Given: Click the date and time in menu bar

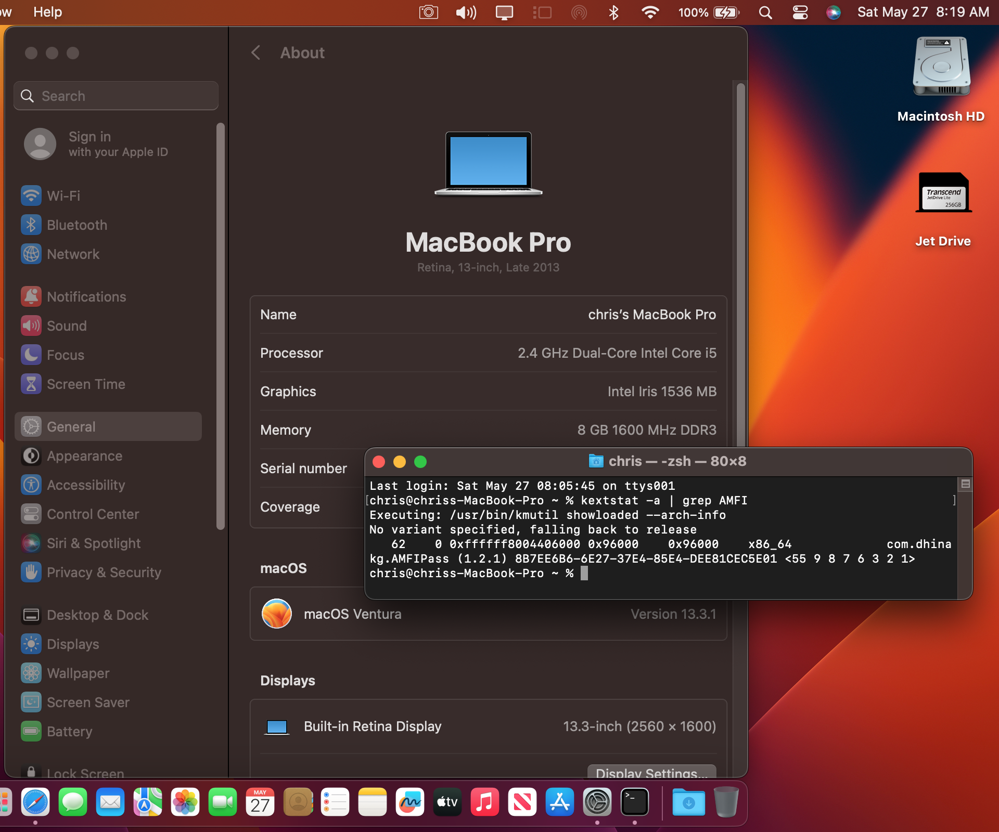Looking at the screenshot, I should click(x=923, y=12).
